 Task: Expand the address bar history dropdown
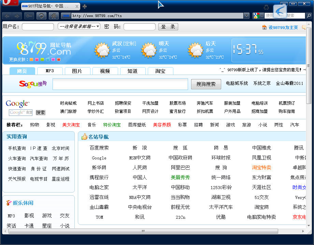pos(246,16)
